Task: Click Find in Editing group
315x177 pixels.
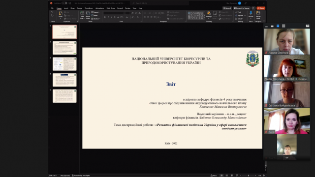Action: point(238,12)
